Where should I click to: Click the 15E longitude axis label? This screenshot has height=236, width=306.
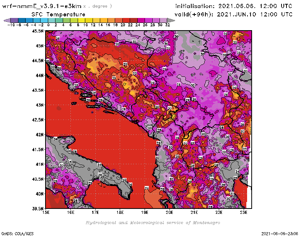coord(46,212)
